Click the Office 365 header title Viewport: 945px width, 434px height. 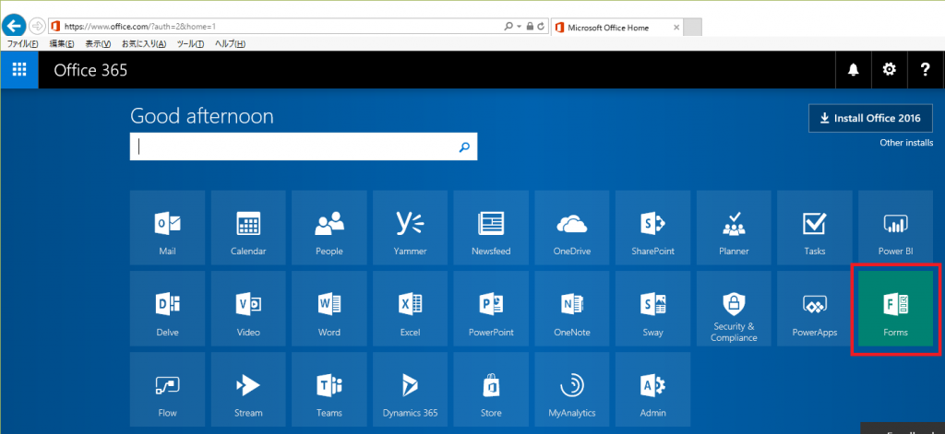pos(90,70)
